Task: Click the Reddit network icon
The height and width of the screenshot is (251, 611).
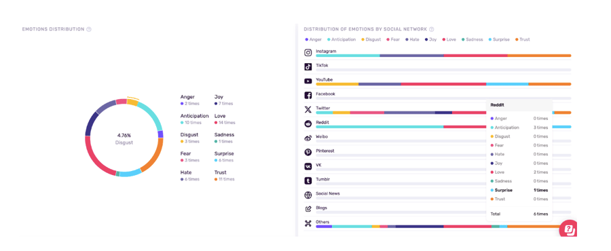Action: 308,123
